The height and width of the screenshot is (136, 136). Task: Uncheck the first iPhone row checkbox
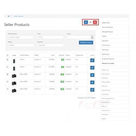pyautogui.click(x=8, y=60)
